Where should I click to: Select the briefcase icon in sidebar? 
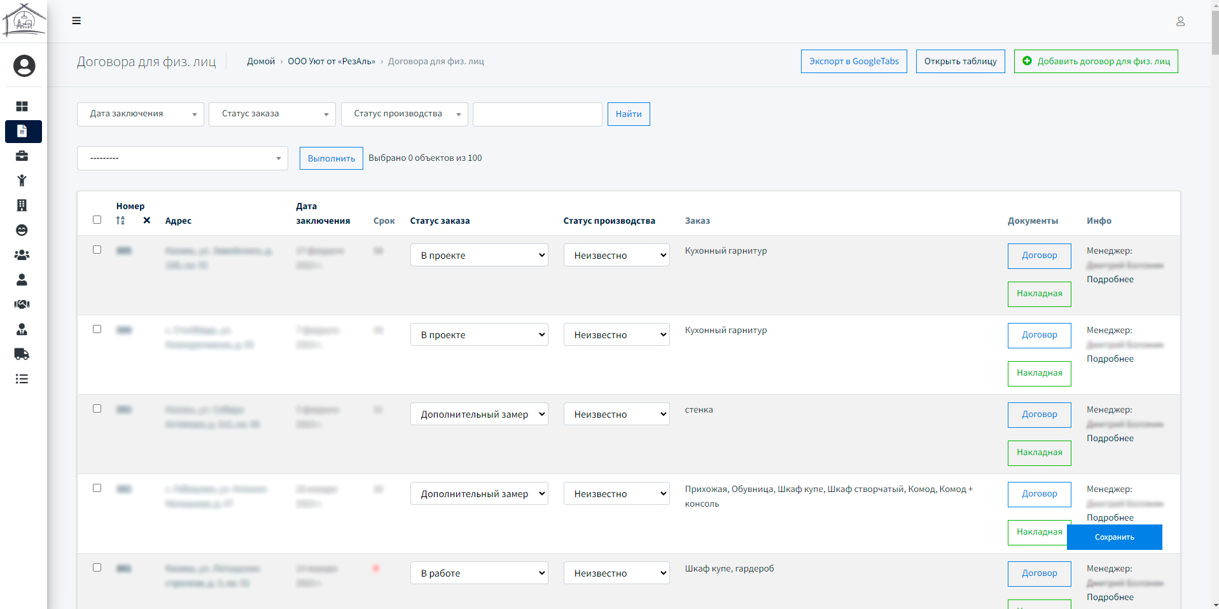tap(22, 156)
